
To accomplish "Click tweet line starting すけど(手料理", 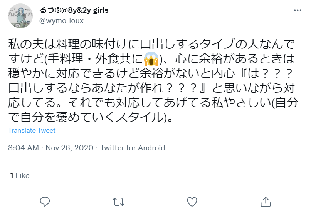I will tap(151, 59).
